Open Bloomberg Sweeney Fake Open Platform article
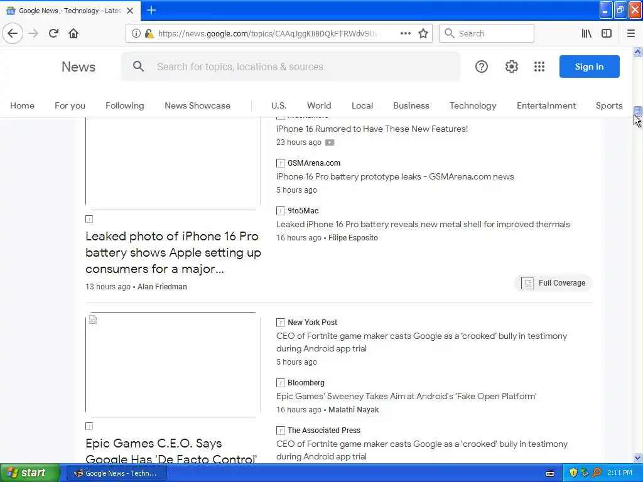The image size is (643, 482). (x=406, y=397)
